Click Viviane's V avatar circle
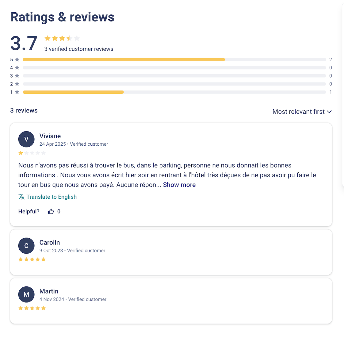Image resolution: width=344 pixels, height=341 pixels. point(26,139)
